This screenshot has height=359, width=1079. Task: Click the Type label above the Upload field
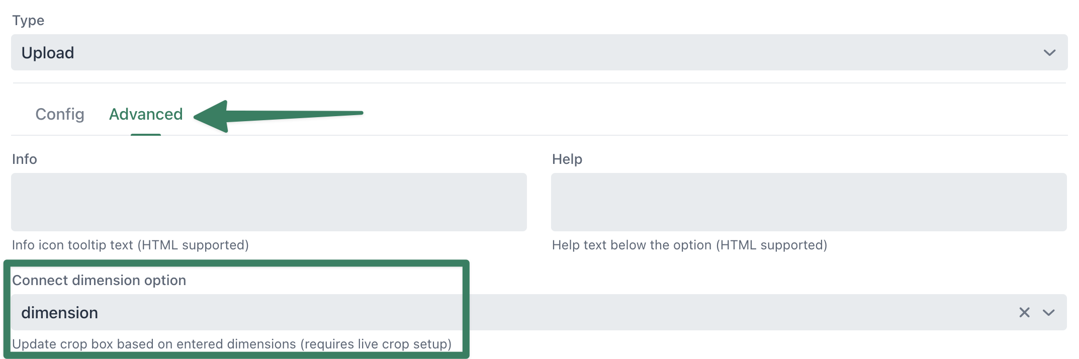click(28, 20)
